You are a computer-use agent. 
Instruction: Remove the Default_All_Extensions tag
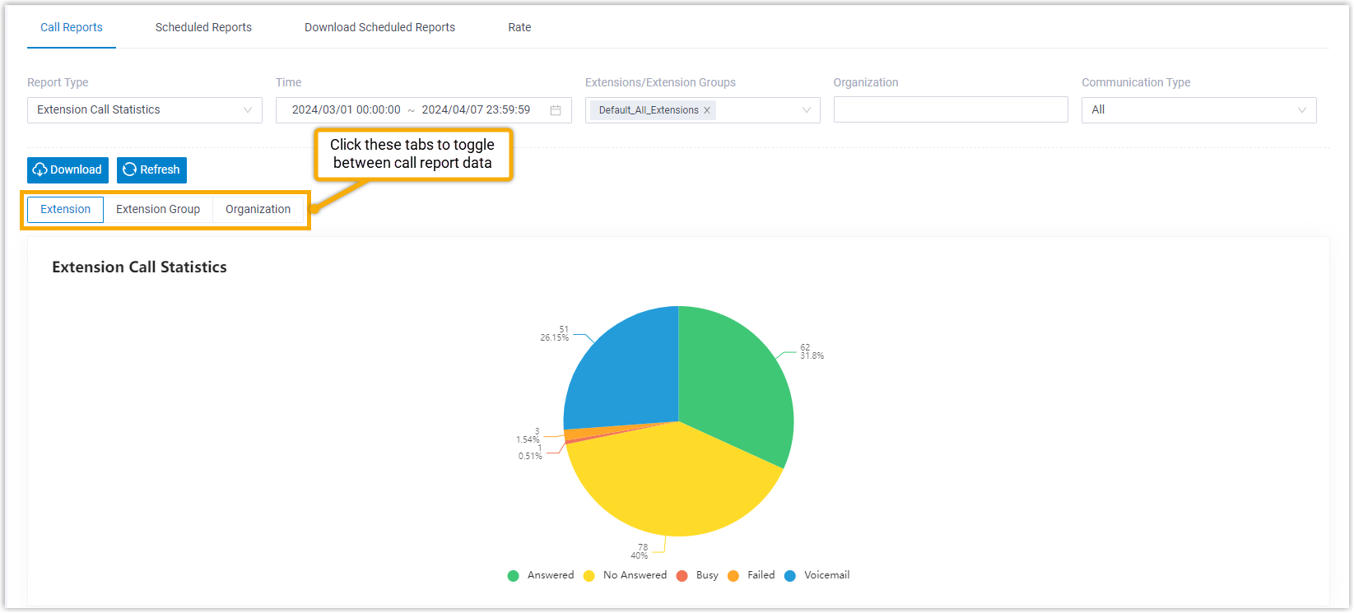pos(707,110)
